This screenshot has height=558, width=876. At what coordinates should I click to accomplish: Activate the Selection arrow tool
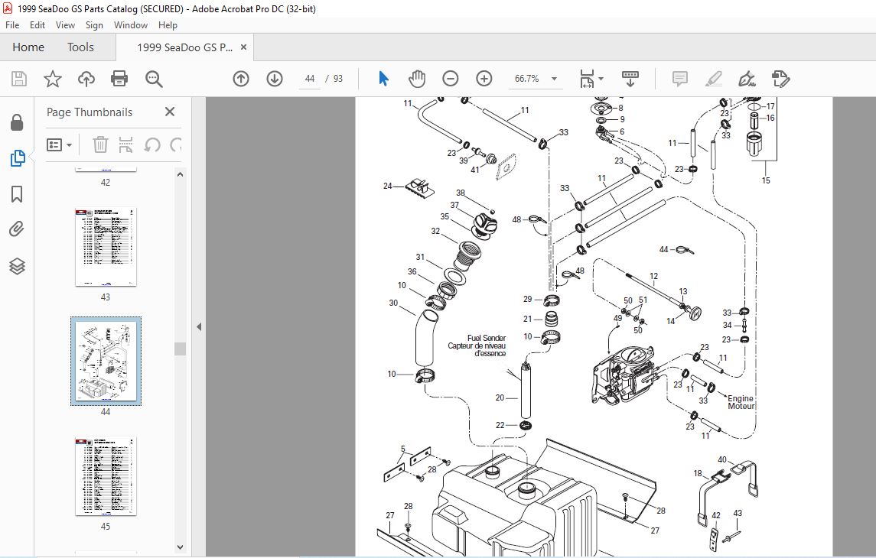(x=383, y=79)
